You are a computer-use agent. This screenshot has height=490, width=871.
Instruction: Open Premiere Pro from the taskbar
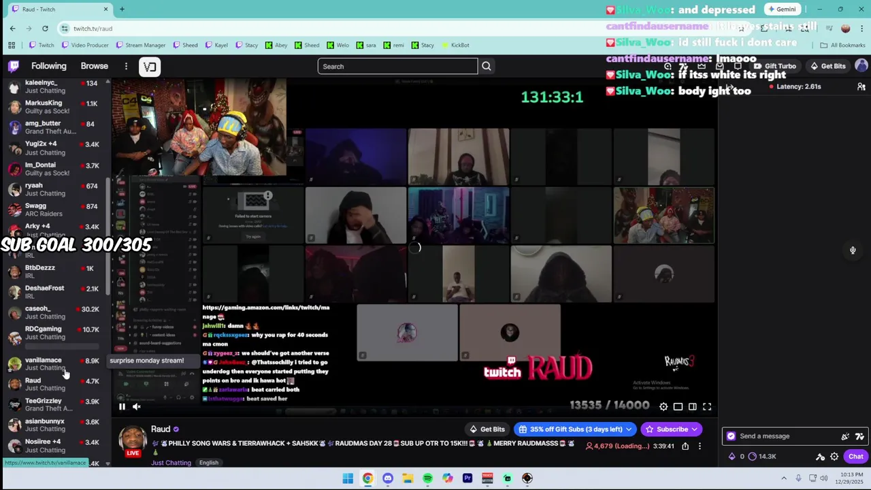pos(467,478)
